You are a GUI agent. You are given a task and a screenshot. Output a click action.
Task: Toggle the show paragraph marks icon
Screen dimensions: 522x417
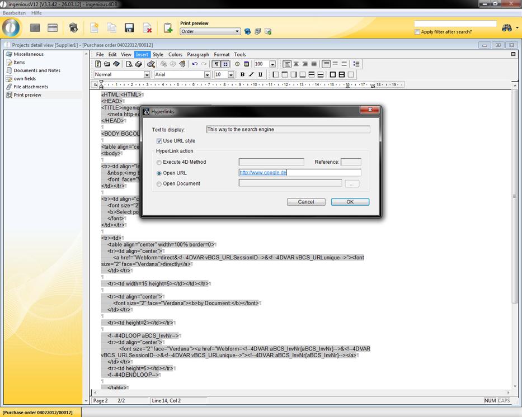pos(217,64)
